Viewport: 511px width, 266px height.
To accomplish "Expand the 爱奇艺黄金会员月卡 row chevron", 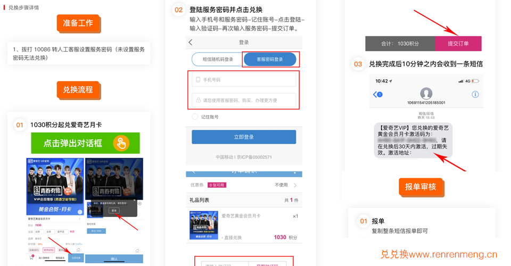I will [x=79, y=219].
